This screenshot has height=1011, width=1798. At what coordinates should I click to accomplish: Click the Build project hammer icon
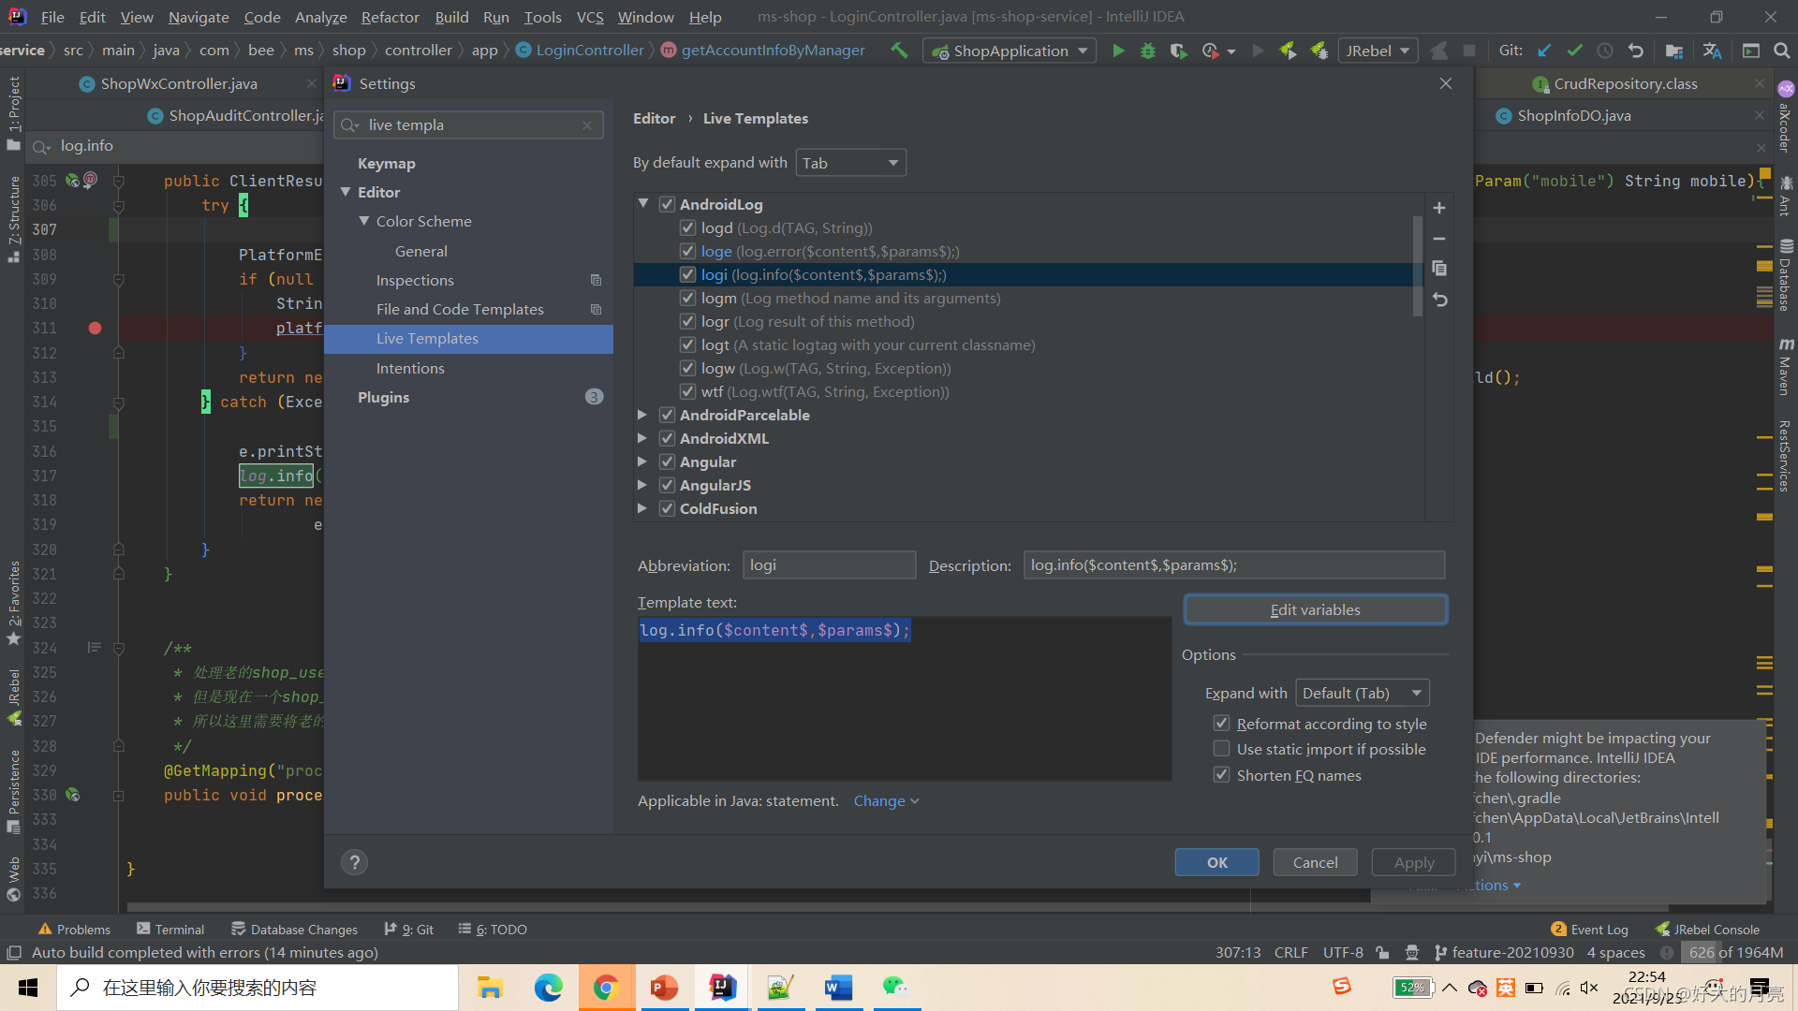point(899,51)
